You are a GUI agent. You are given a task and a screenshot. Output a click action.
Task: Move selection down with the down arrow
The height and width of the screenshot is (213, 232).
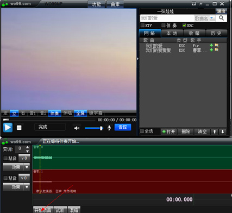(223, 131)
